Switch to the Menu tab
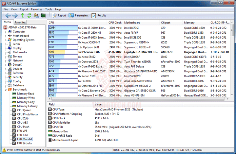This screenshot has width=236, height=154. (7, 22)
